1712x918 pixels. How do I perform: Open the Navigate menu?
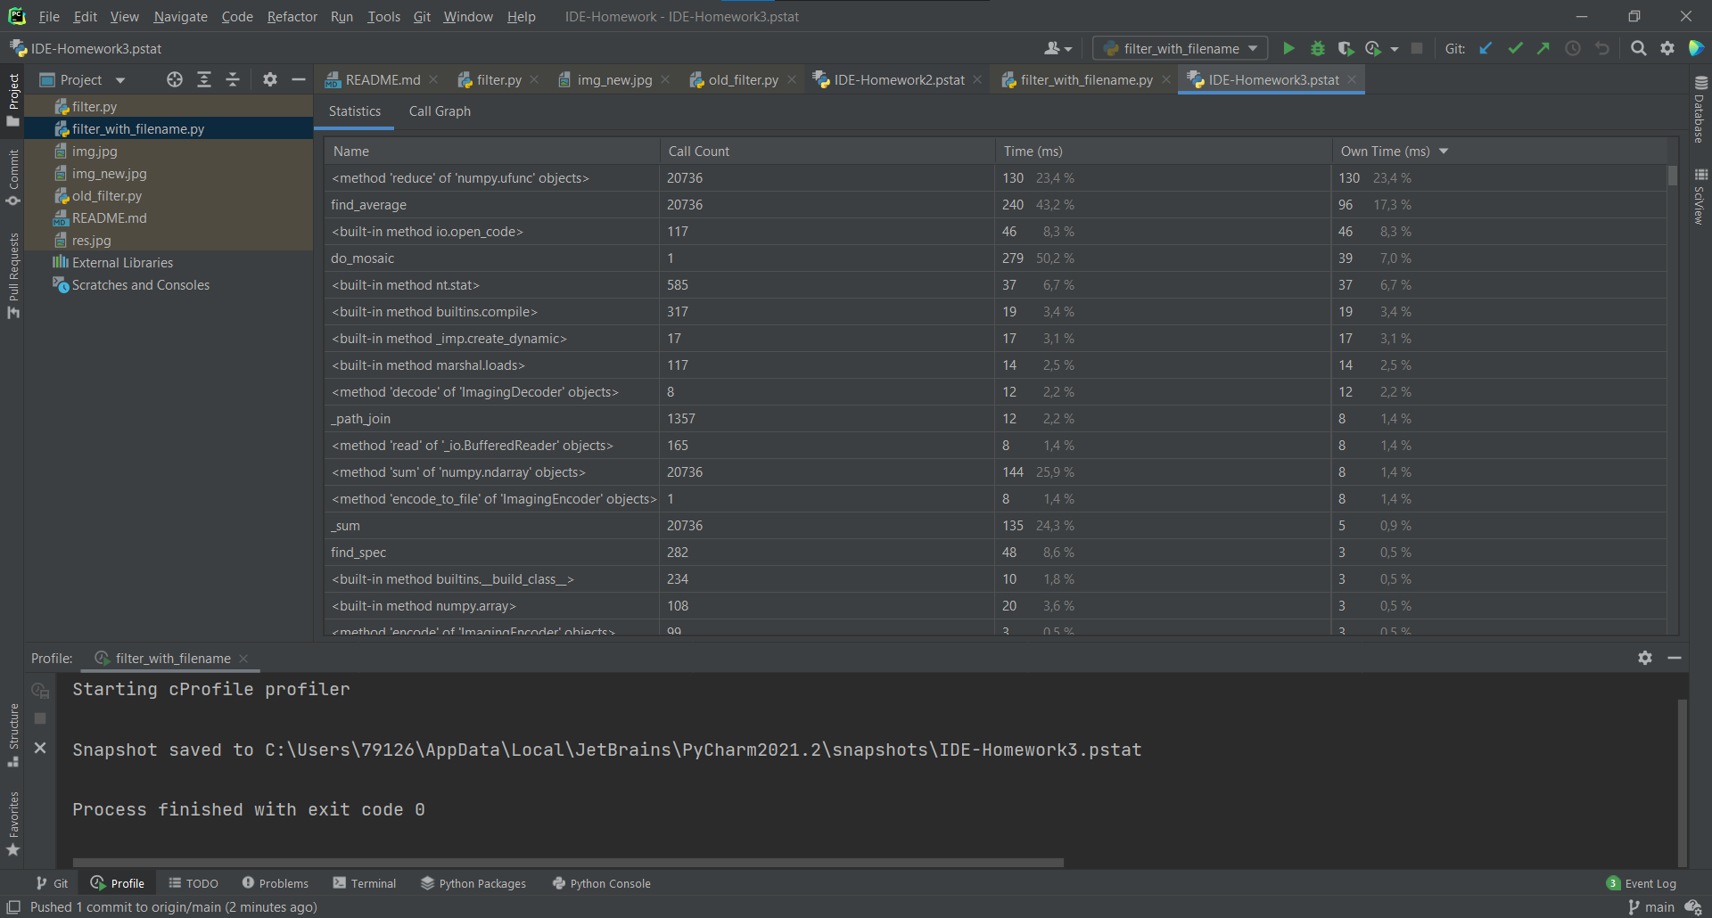(x=180, y=17)
